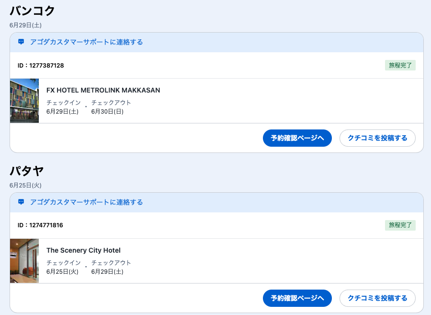
Task: Click chat icon in Pattaya booking banner
Action: 21,202
